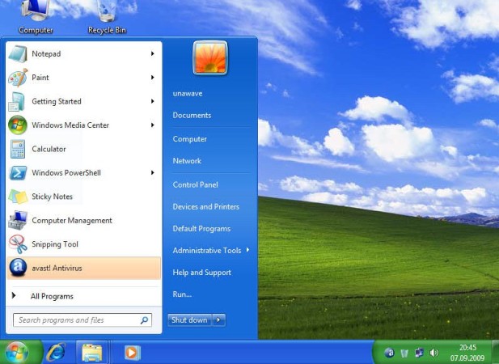Image resolution: width=499 pixels, height=364 pixels.
Task: Click the Calculator label
Action: pyautogui.click(x=49, y=149)
